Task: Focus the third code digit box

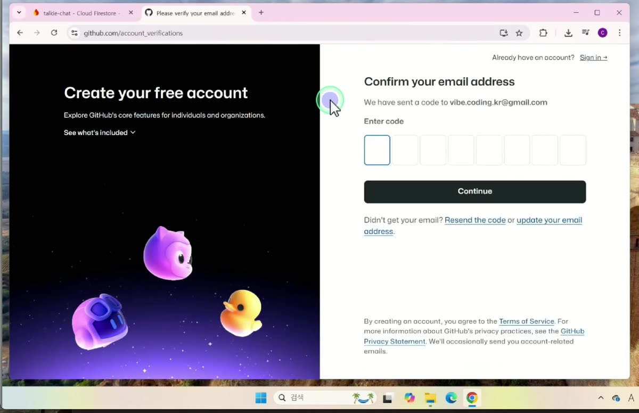Action: coord(433,150)
